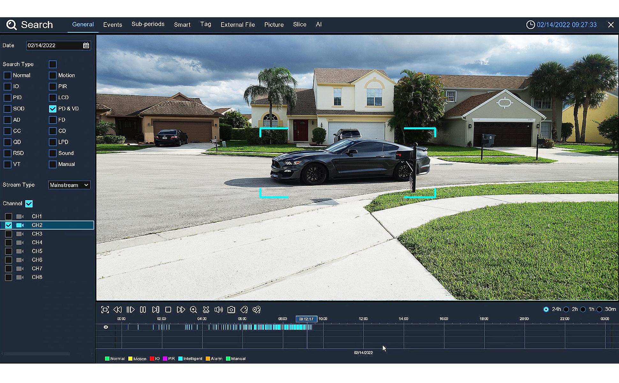
Task: Pause the video playback
Action: coord(143,310)
